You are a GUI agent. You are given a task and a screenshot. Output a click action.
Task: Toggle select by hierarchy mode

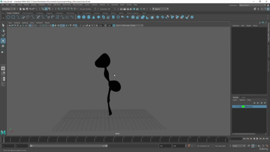pyautogui.click(x=43, y=9)
